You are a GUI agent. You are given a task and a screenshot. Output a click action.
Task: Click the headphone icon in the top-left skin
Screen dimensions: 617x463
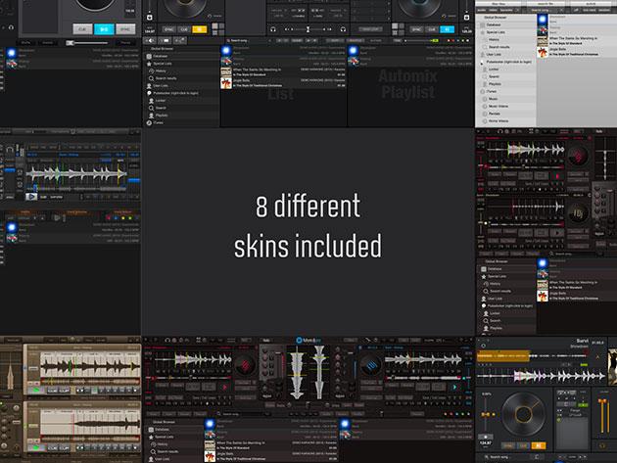point(11,27)
